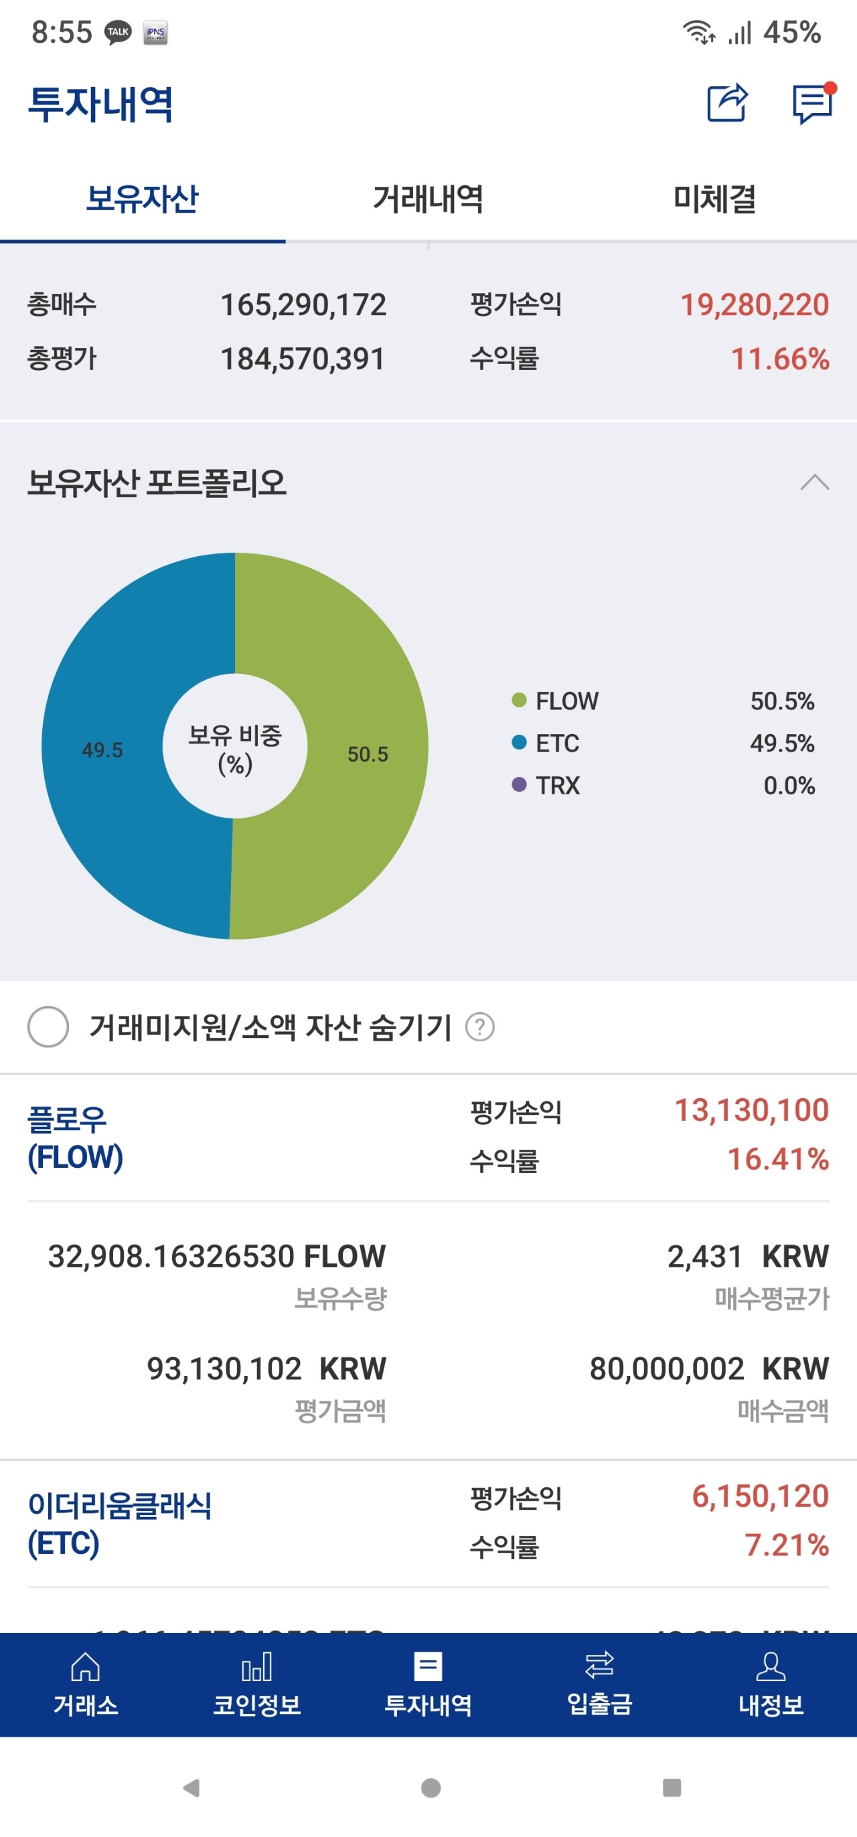Open the 플로우 (FLOW) asset link
Image resolution: width=857 pixels, height=1837 pixels.
pos(75,1138)
